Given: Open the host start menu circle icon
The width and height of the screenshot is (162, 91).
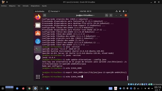Looking at the screenshot, I should tap(3, 88).
